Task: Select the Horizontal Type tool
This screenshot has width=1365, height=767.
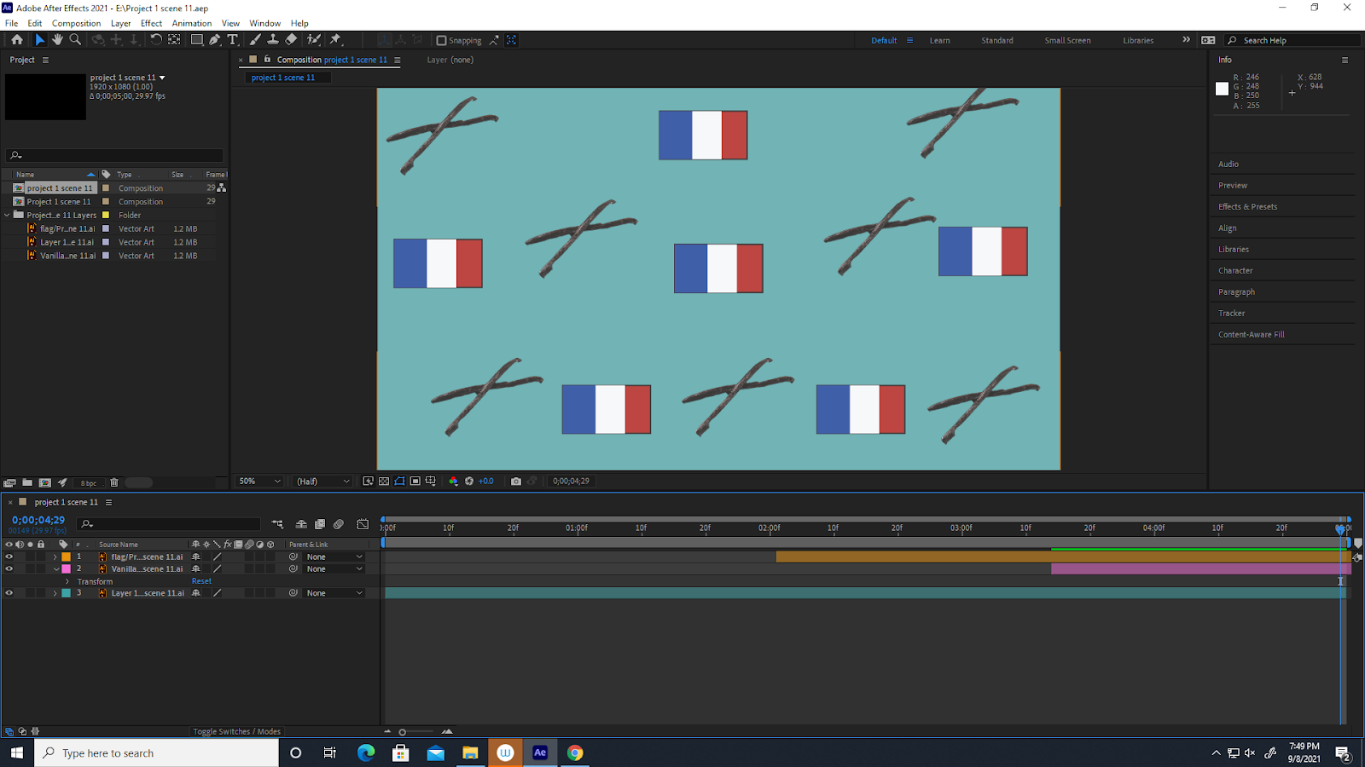Action: pos(233,40)
